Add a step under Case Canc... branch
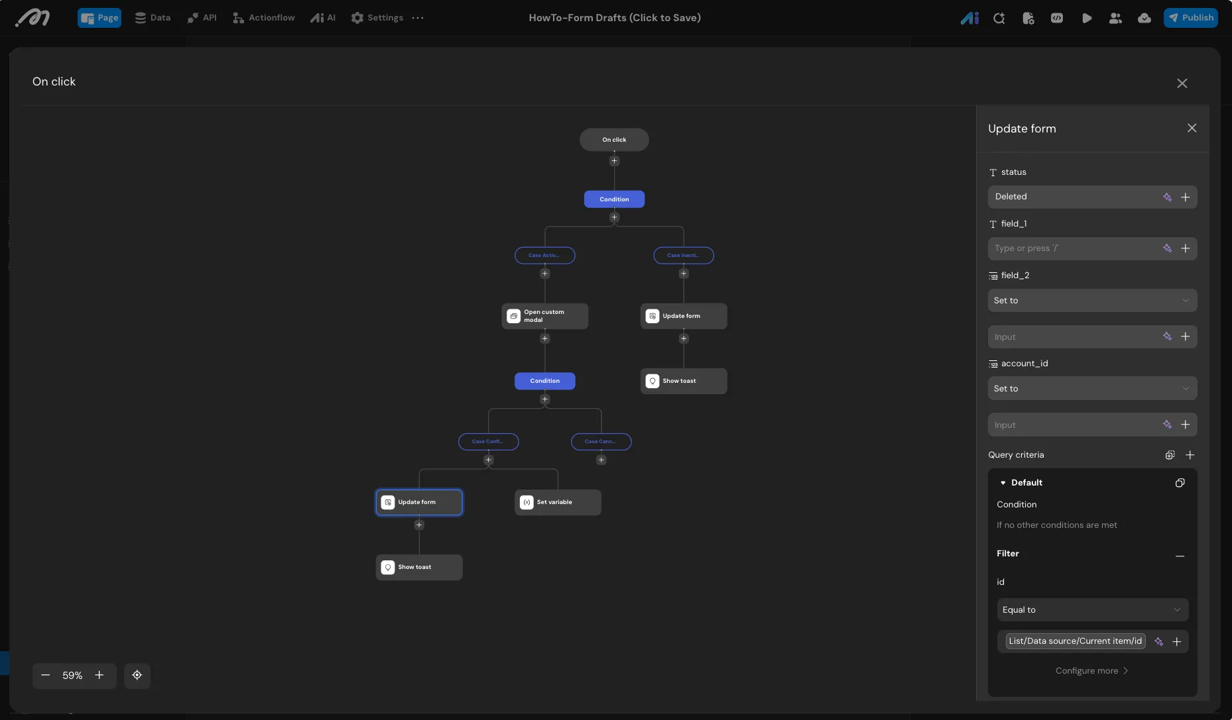 (x=601, y=460)
